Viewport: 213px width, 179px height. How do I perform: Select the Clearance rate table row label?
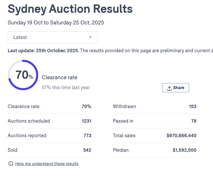coord(24,106)
